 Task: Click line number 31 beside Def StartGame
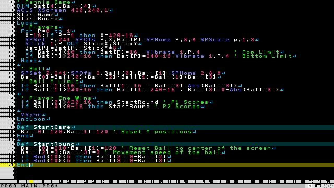(7, 127)
